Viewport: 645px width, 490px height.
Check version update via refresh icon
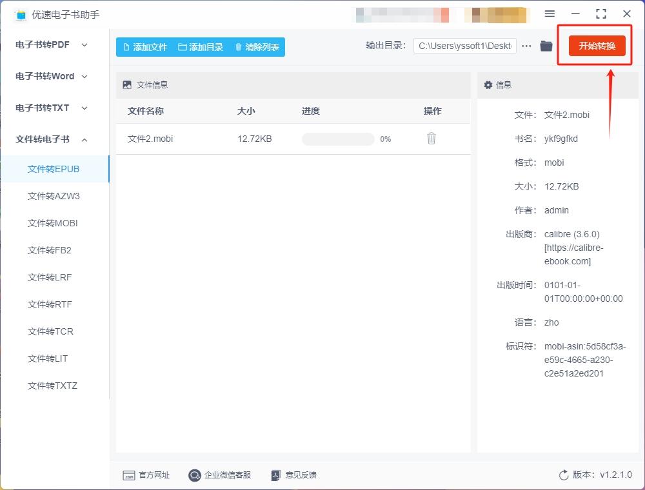pyautogui.click(x=564, y=475)
